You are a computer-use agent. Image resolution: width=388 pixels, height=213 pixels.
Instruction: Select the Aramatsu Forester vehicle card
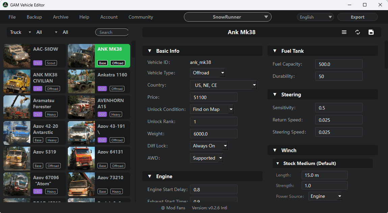[34, 107]
